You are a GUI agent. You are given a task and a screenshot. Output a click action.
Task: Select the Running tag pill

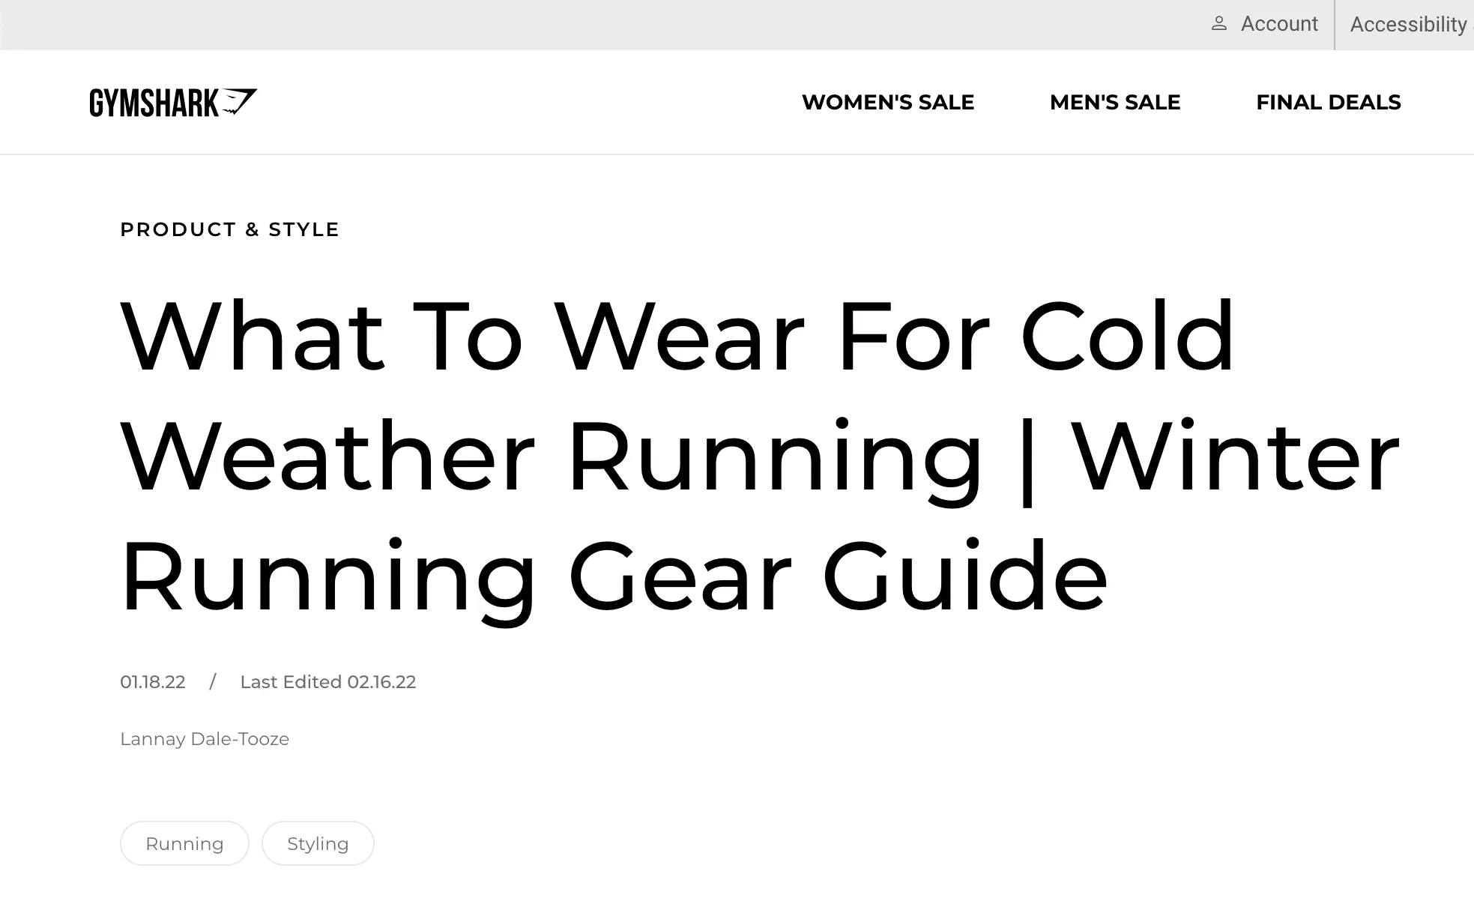tap(184, 843)
